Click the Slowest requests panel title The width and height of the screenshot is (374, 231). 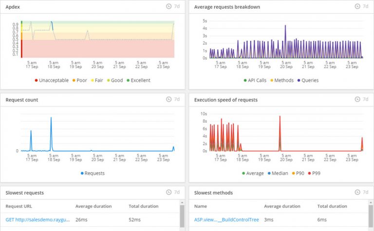pyautogui.click(x=24, y=193)
